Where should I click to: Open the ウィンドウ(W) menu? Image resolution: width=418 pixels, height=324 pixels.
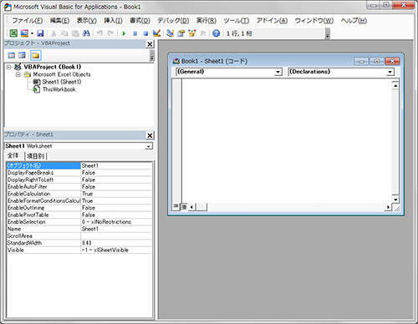[314, 21]
